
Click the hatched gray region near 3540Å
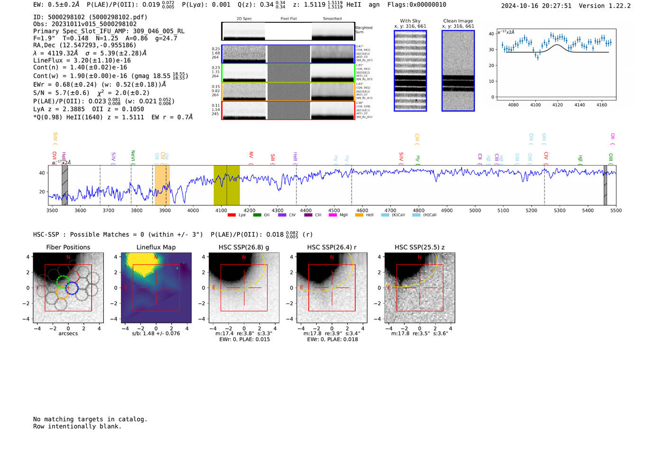pos(65,185)
